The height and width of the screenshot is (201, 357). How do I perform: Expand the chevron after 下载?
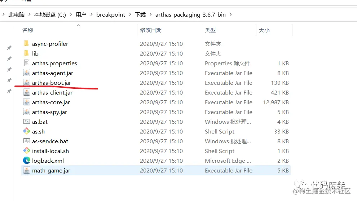(150, 14)
